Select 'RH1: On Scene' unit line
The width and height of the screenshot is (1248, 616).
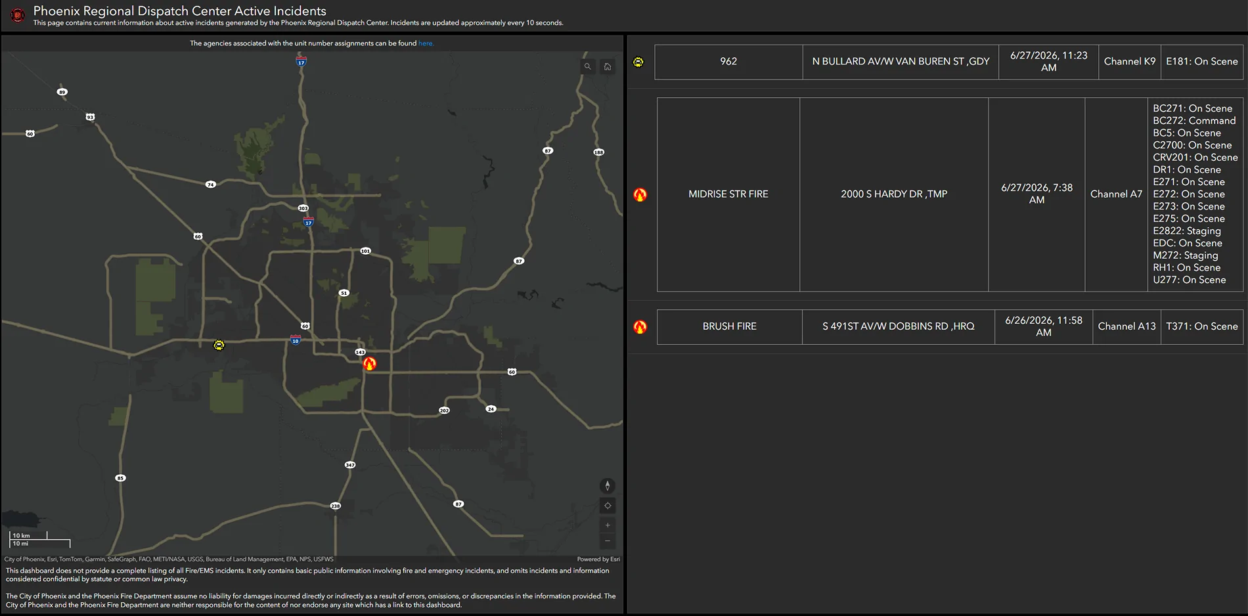pyautogui.click(x=1187, y=268)
